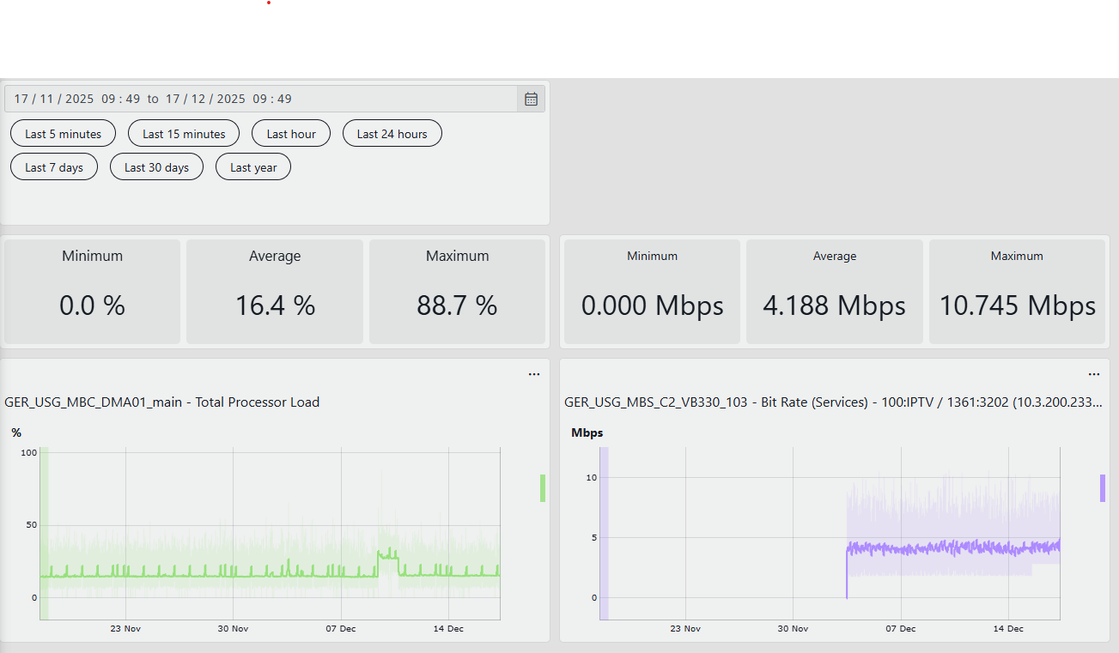Image resolution: width=1119 pixels, height=653 pixels.
Task: Click the purple legend swatch beside bit rate chart
Action: click(1103, 487)
